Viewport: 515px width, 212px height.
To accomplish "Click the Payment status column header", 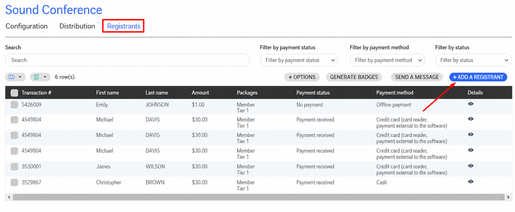I will pos(313,93).
